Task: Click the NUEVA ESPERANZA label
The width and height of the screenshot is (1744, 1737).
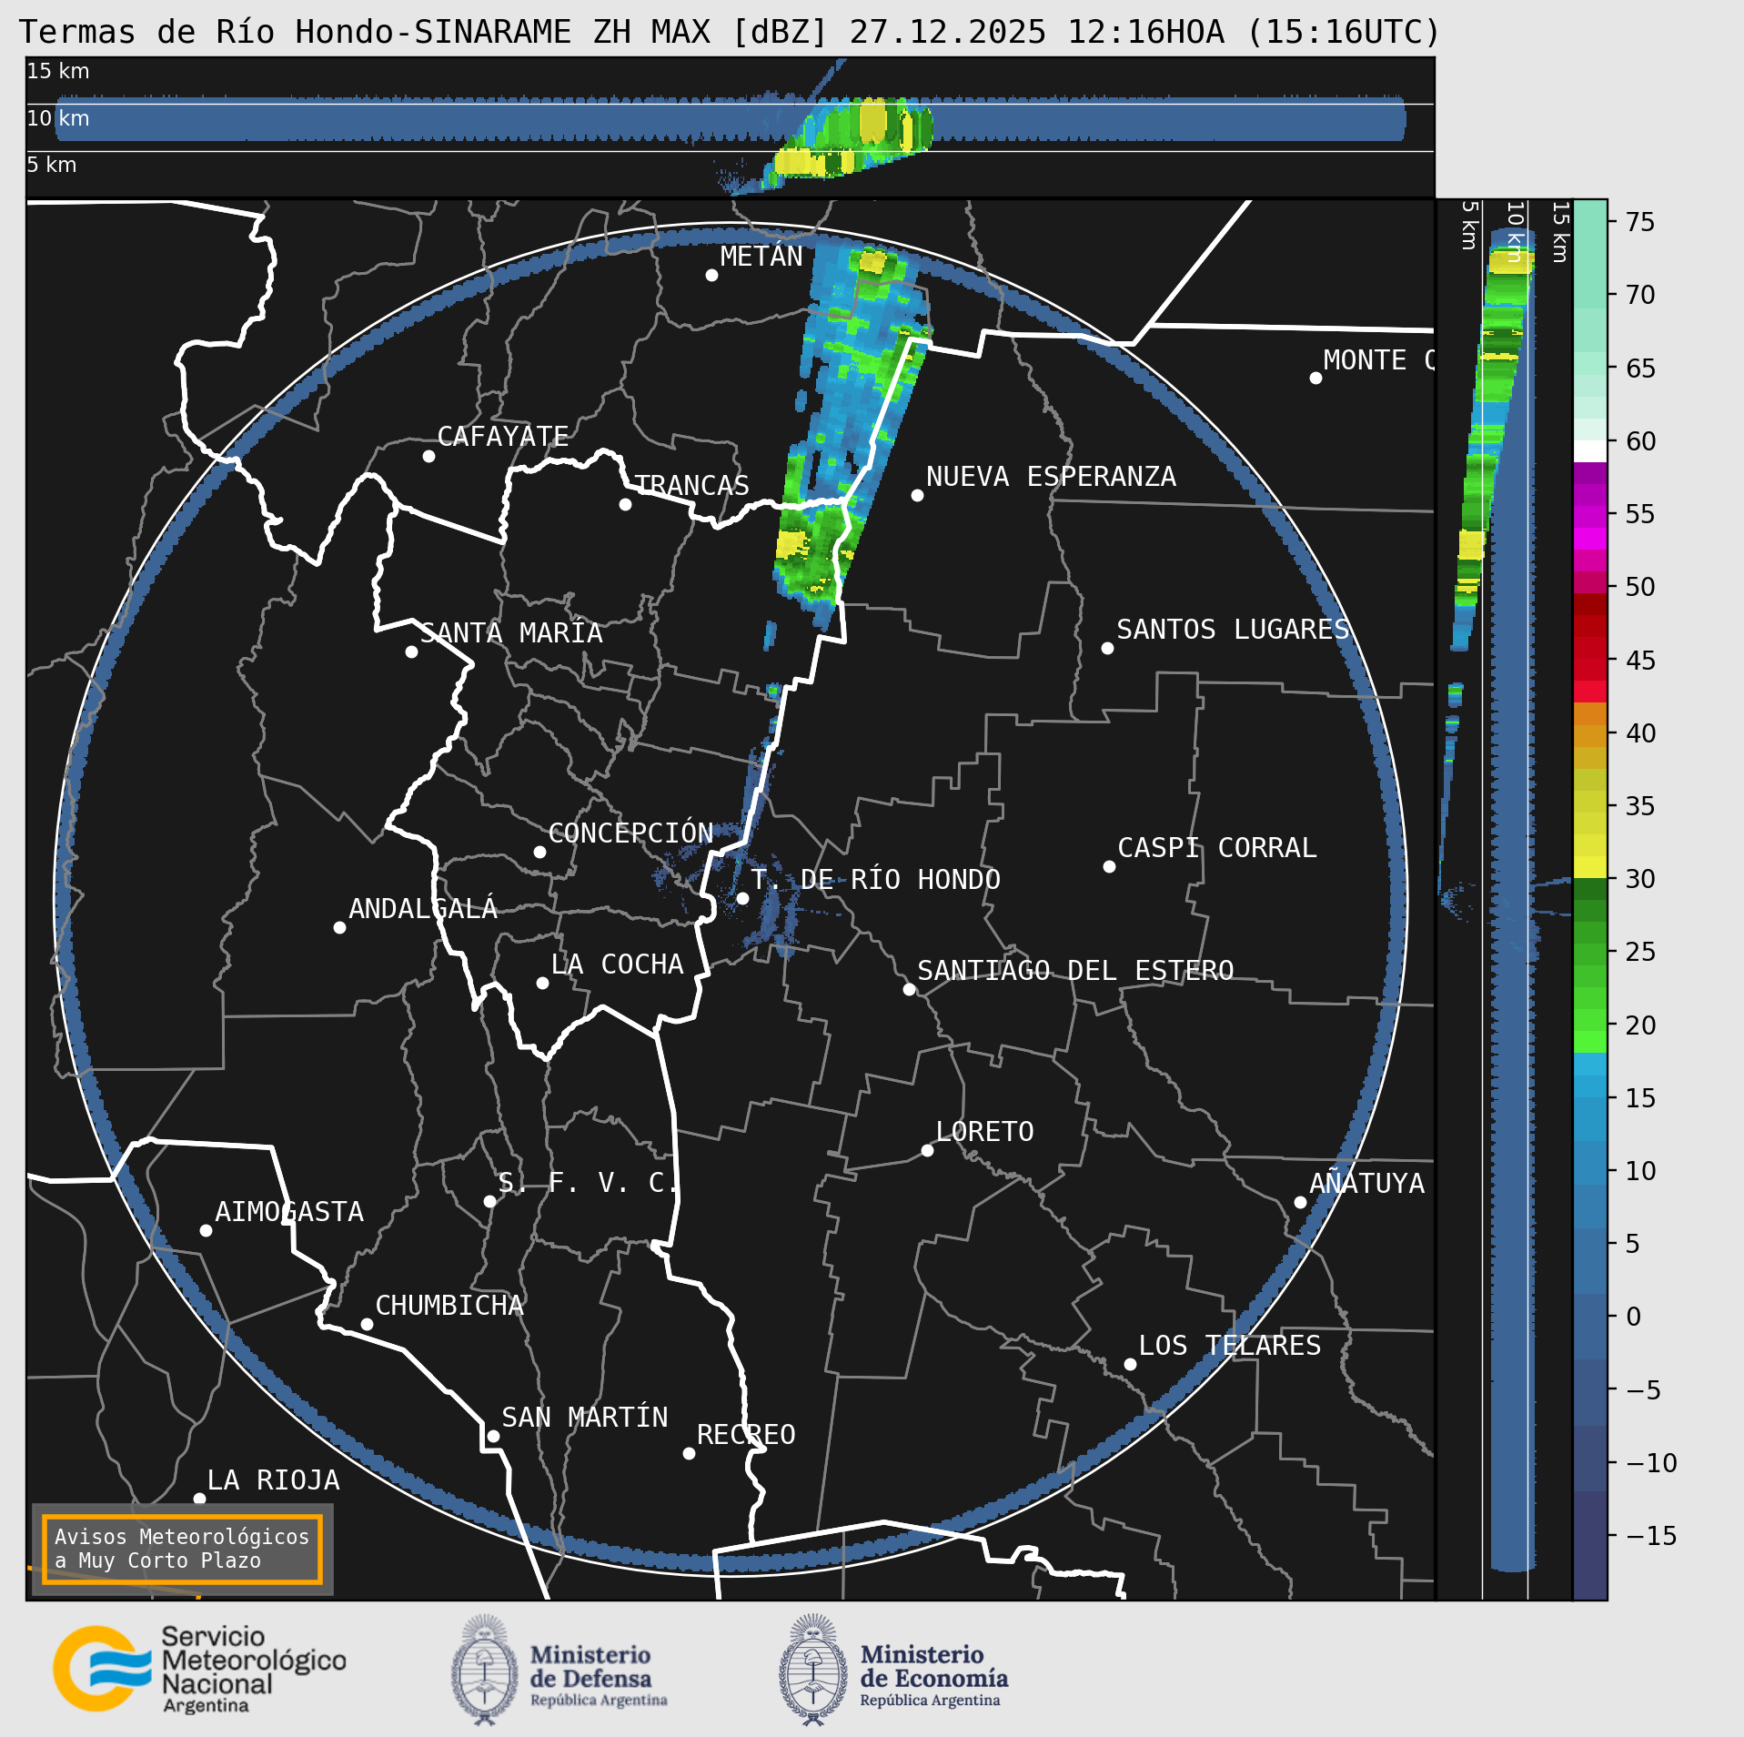Action: click(x=1051, y=477)
